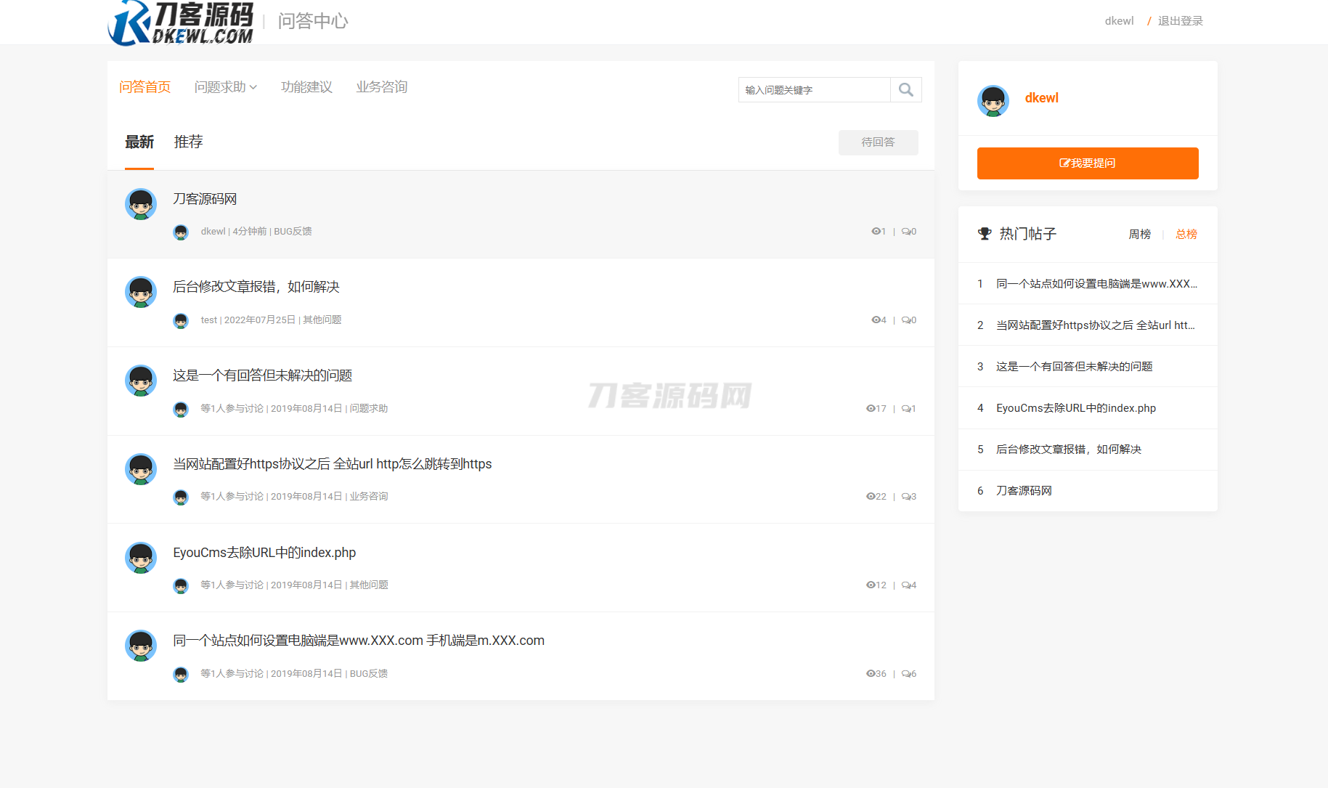Image resolution: width=1328 pixels, height=788 pixels.
Task: Open the 业务咨询 navigation item
Action: coord(381,87)
